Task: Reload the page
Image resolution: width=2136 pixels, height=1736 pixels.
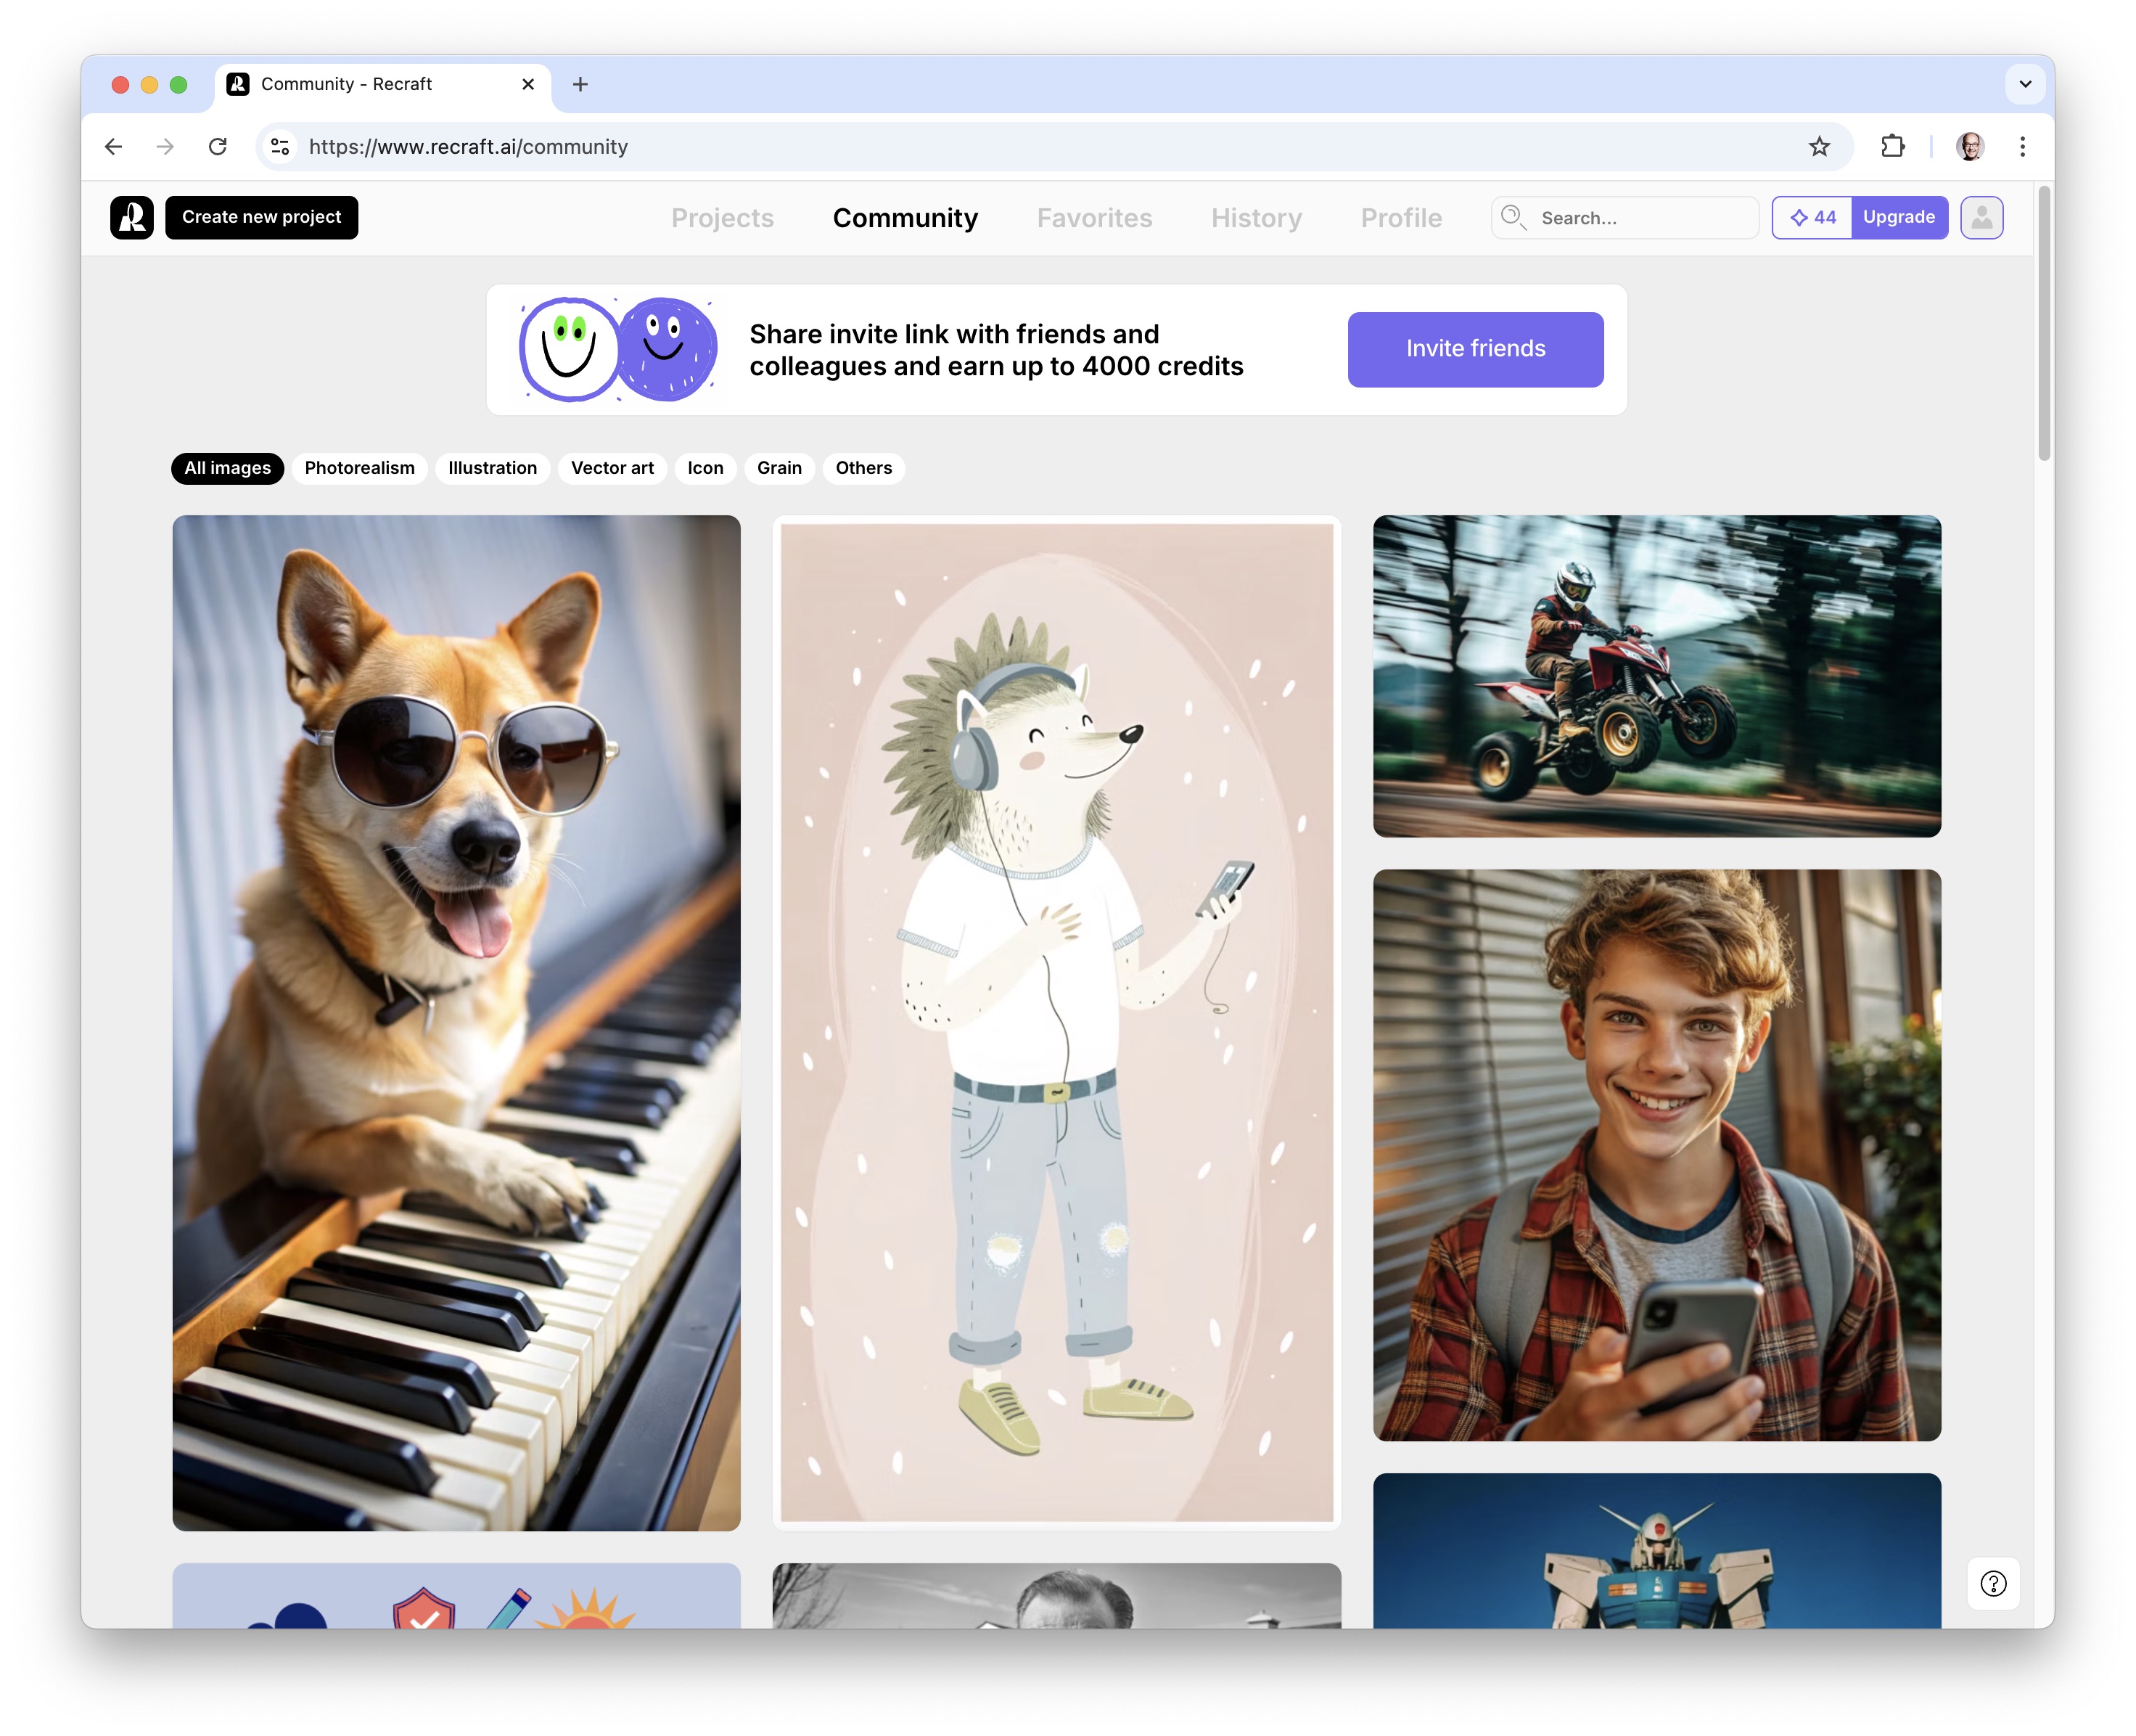Action: pos(218,147)
